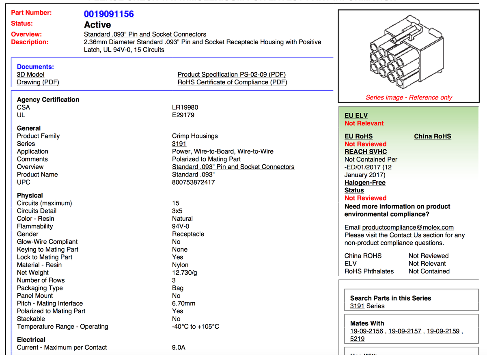Click the Not Reviewed status under Halogen-Free Status
This screenshot has width=487, height=355.
365,198
